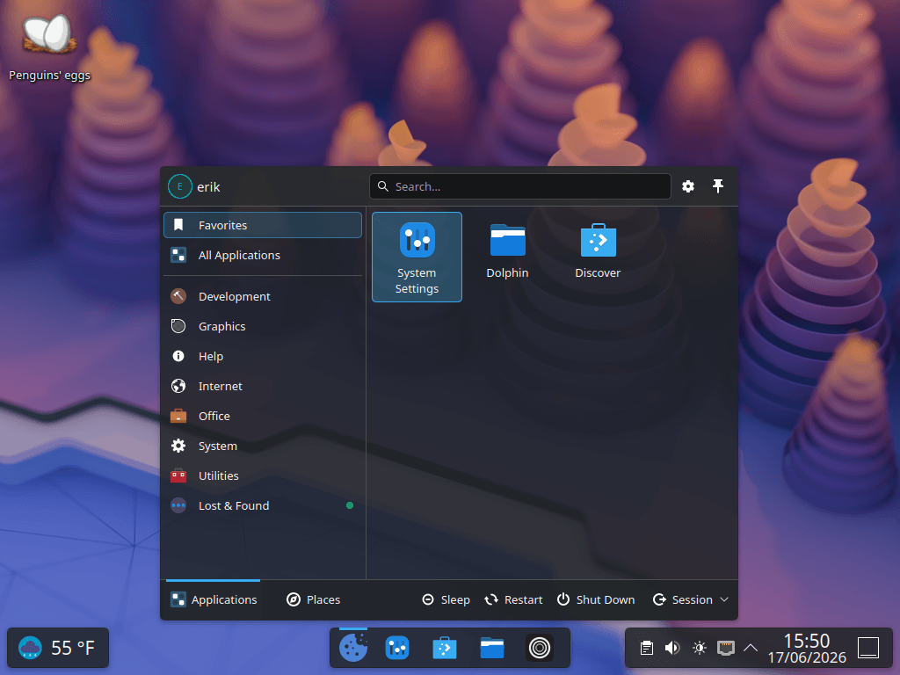Focus the Search field
Image resolution: width=900 pixels, height=675 pixels.
click(x=520, y=186)
